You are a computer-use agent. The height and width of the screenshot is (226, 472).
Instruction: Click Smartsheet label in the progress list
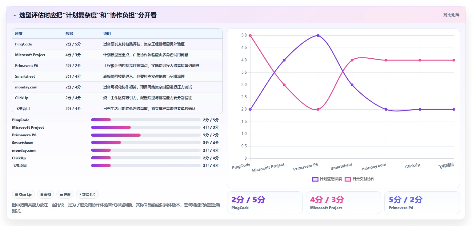point(22,143)
